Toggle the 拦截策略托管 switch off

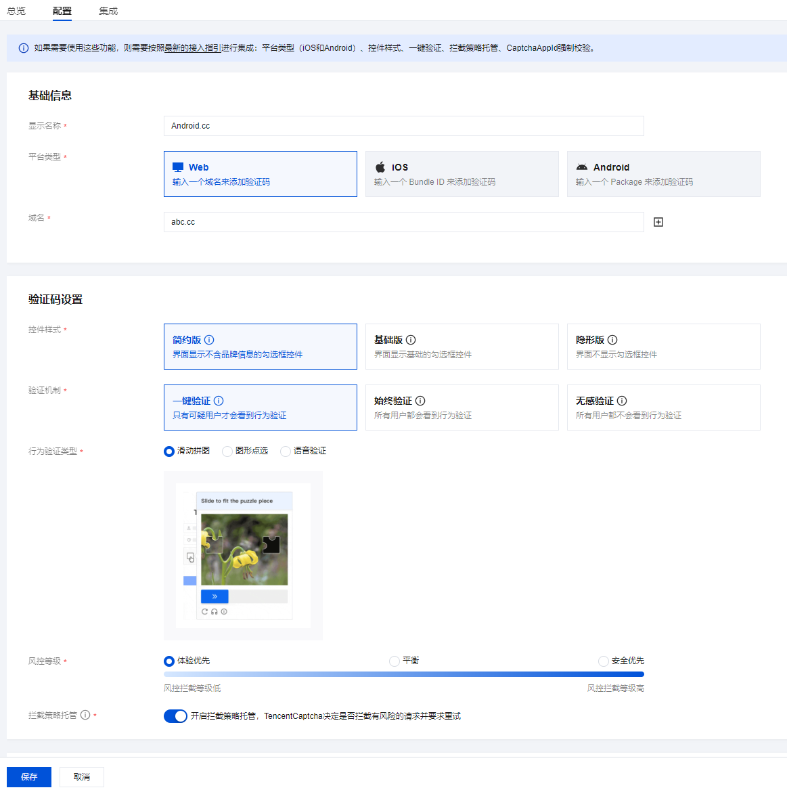tap(175, 716)
